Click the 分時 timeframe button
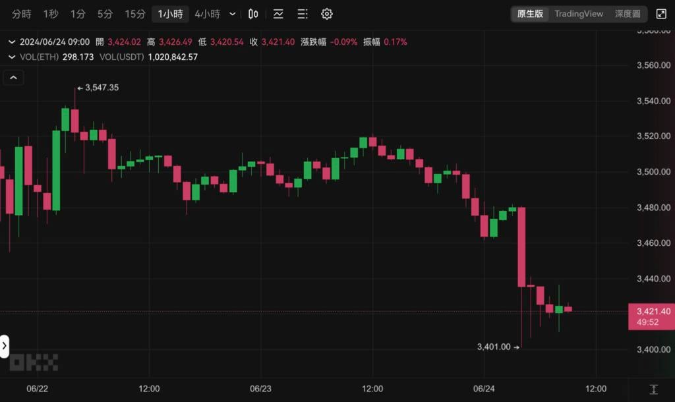 pyautogui.click(x=22, y=14)
